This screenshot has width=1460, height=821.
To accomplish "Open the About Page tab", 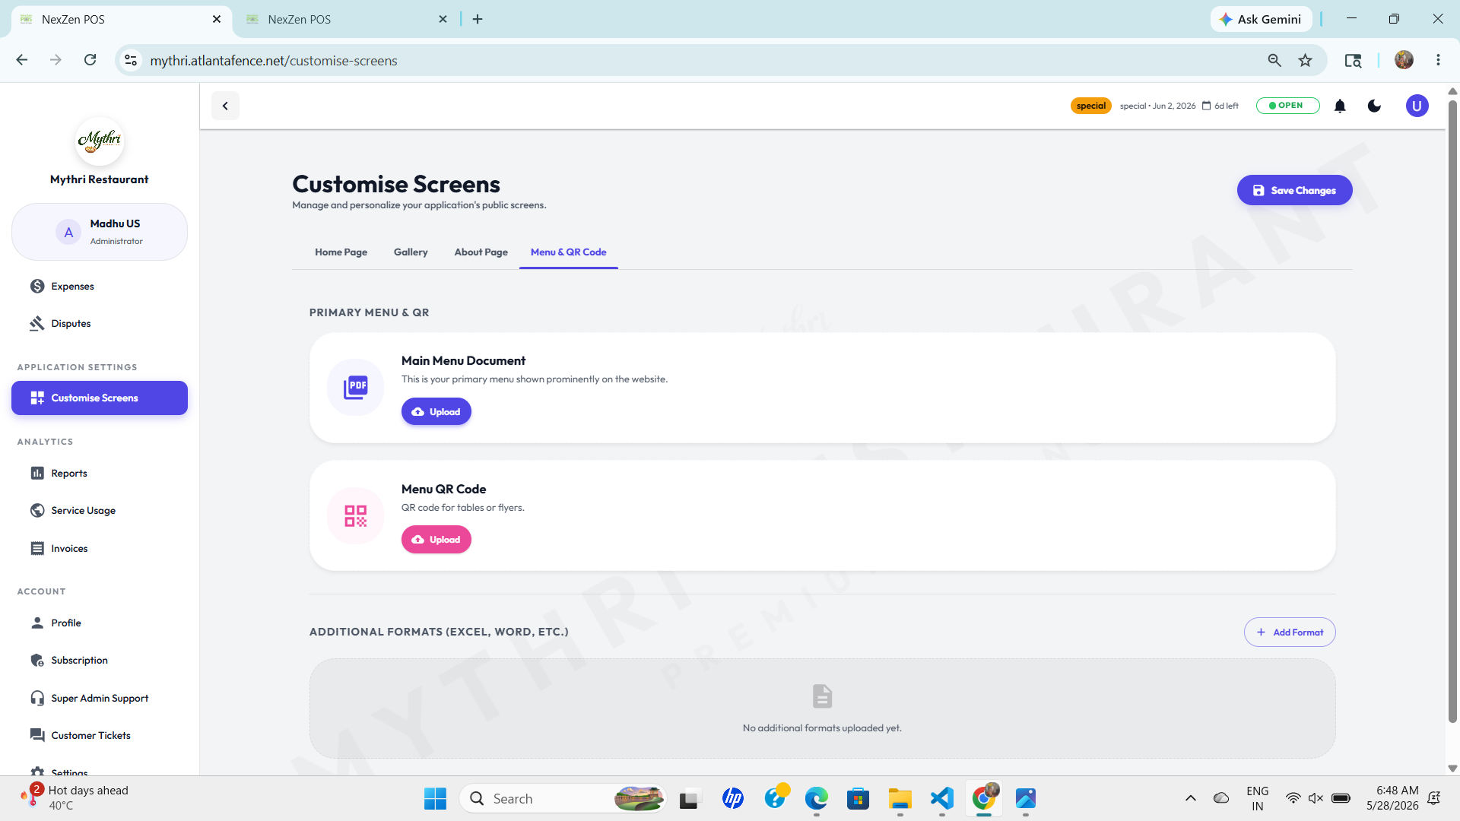I will 481,252.
